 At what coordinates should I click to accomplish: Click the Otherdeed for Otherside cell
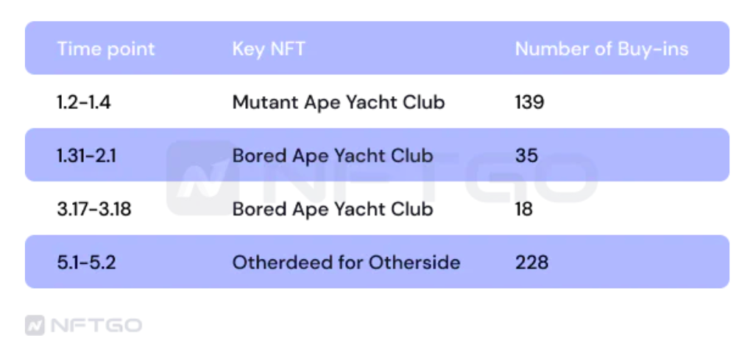346,262
